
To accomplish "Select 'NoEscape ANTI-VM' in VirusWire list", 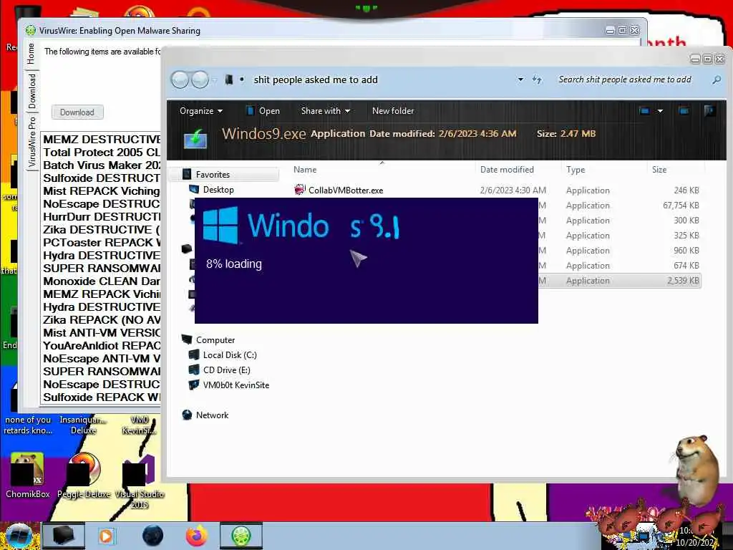I will 102,358.
